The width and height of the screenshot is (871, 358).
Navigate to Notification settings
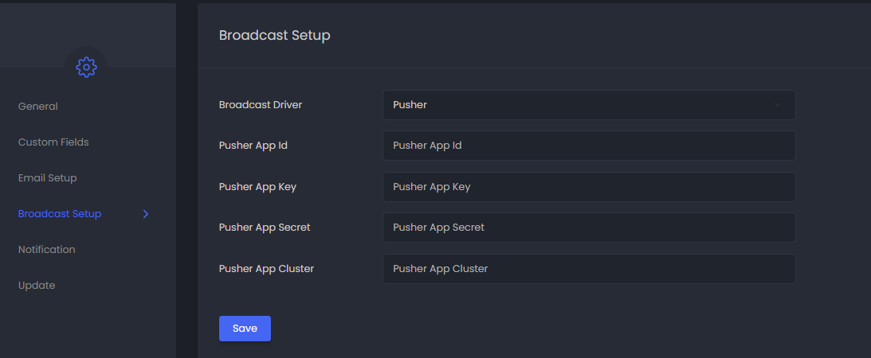click(47, 250)
